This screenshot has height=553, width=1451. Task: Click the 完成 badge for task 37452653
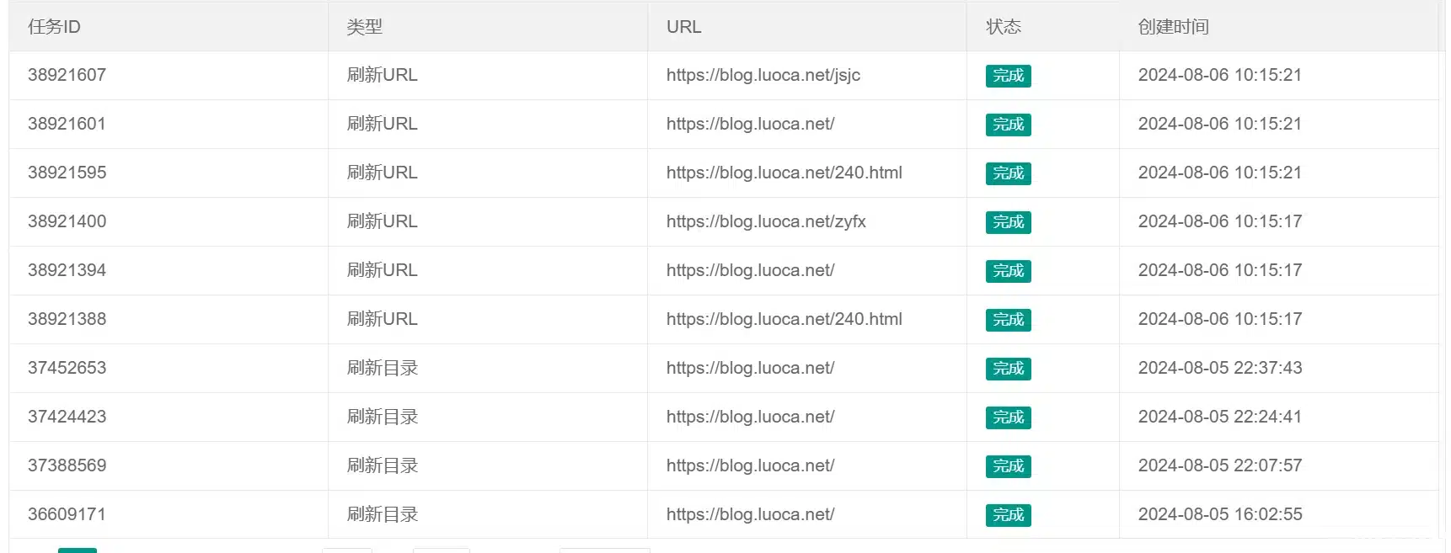click(x=1008, y=369)
